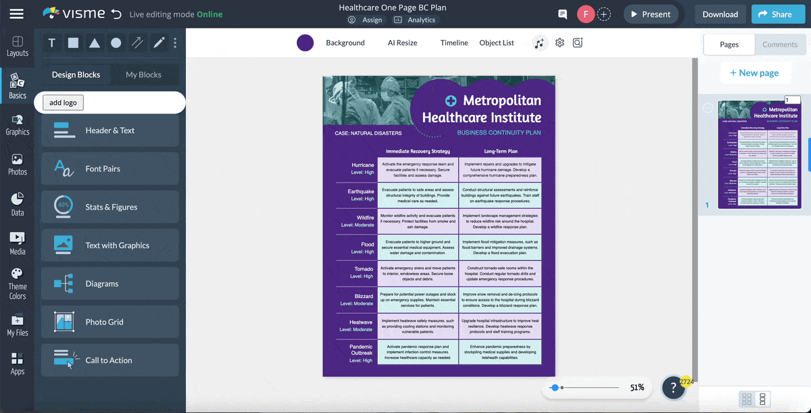The image size is (811, 413).
Task: Click the undo arrow icon
Action: pos(117,14)
